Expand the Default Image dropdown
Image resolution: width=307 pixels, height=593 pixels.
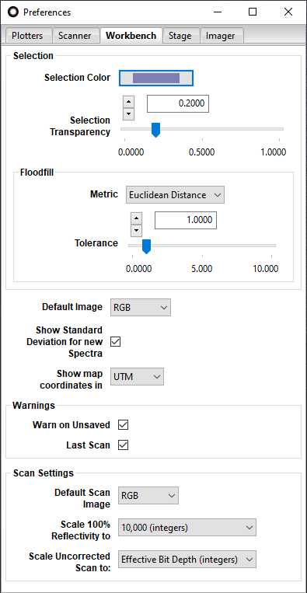coord(141,308)
